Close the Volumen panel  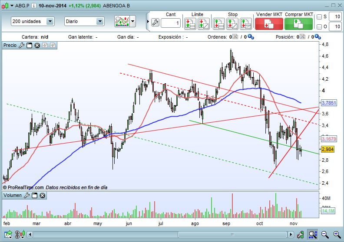42,195
